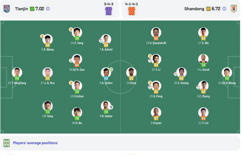Click the info icon beside Tianjin rating
Image resolution: width=242 pixels, height=155 pixels.
[x=48, y=9]
